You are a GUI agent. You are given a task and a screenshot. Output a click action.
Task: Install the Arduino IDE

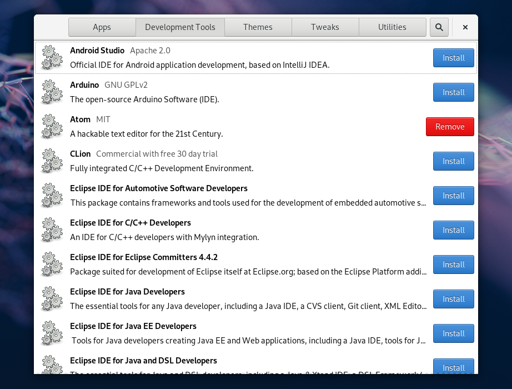[453, 92]
